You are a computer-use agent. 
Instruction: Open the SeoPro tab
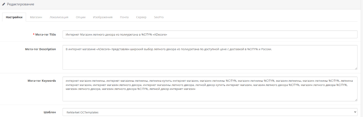pos(159,17)
